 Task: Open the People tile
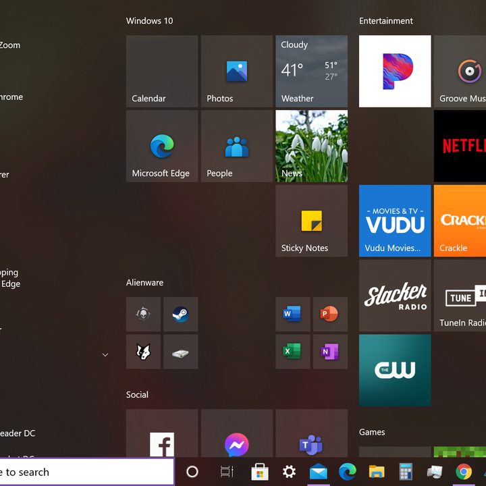[x=236, y=146]
